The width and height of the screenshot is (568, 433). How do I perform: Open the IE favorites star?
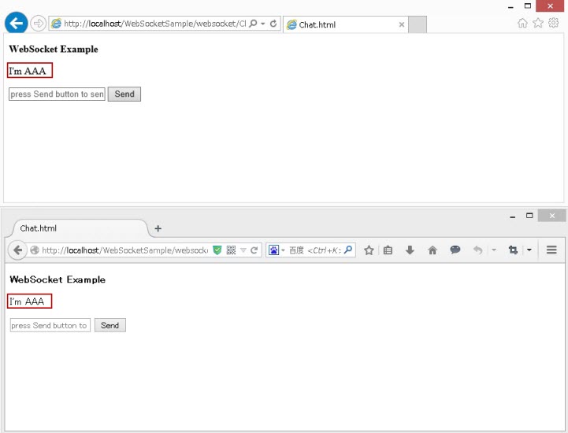538,23
